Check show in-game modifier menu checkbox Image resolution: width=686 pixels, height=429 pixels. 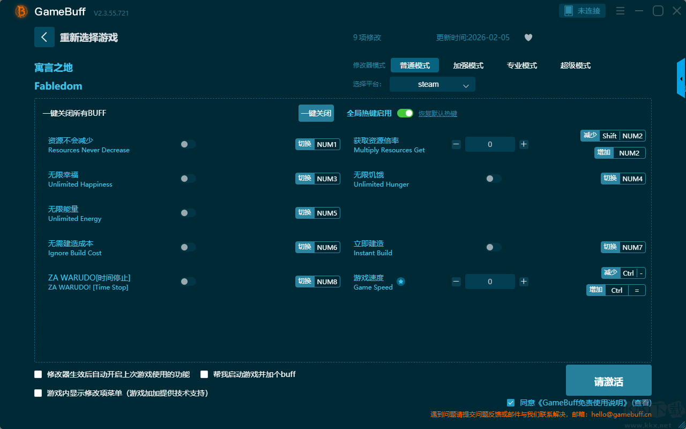click(x=38, y=393)
